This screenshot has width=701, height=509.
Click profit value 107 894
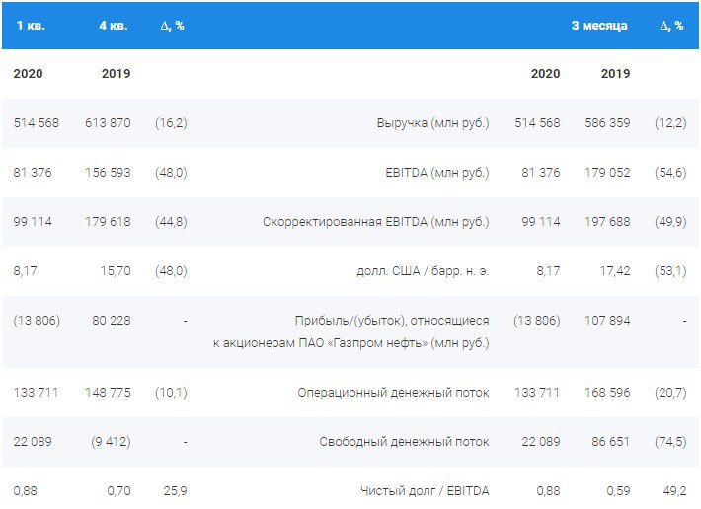607,321
